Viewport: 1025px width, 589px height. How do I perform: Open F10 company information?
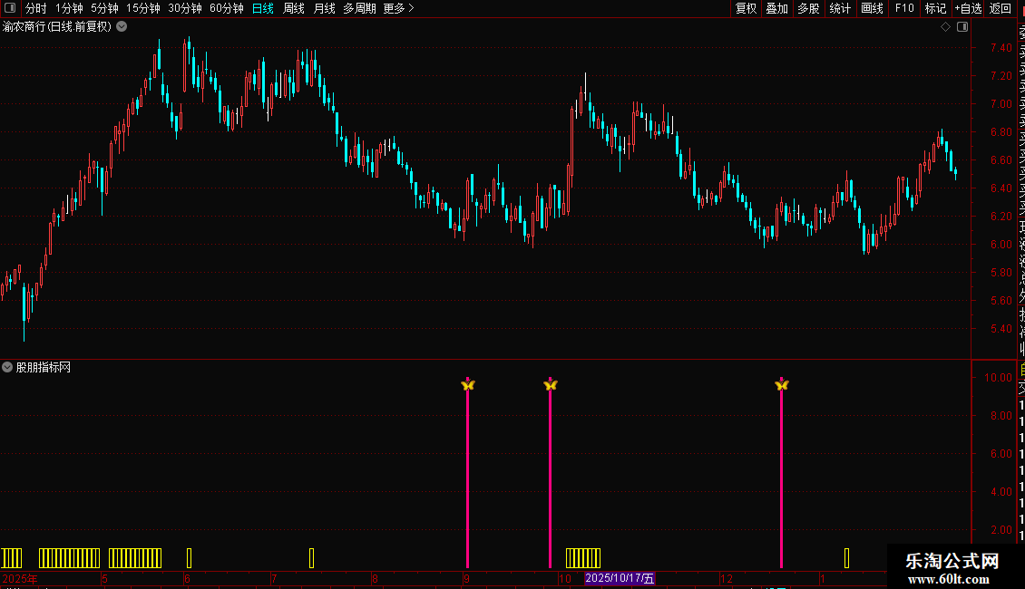[904, 8]
